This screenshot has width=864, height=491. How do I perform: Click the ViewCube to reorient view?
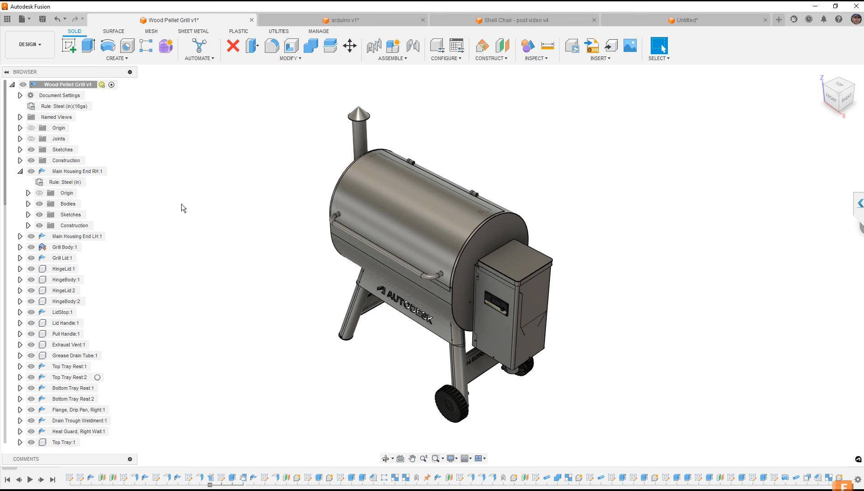pyautogui.click(x=839, y=96)
